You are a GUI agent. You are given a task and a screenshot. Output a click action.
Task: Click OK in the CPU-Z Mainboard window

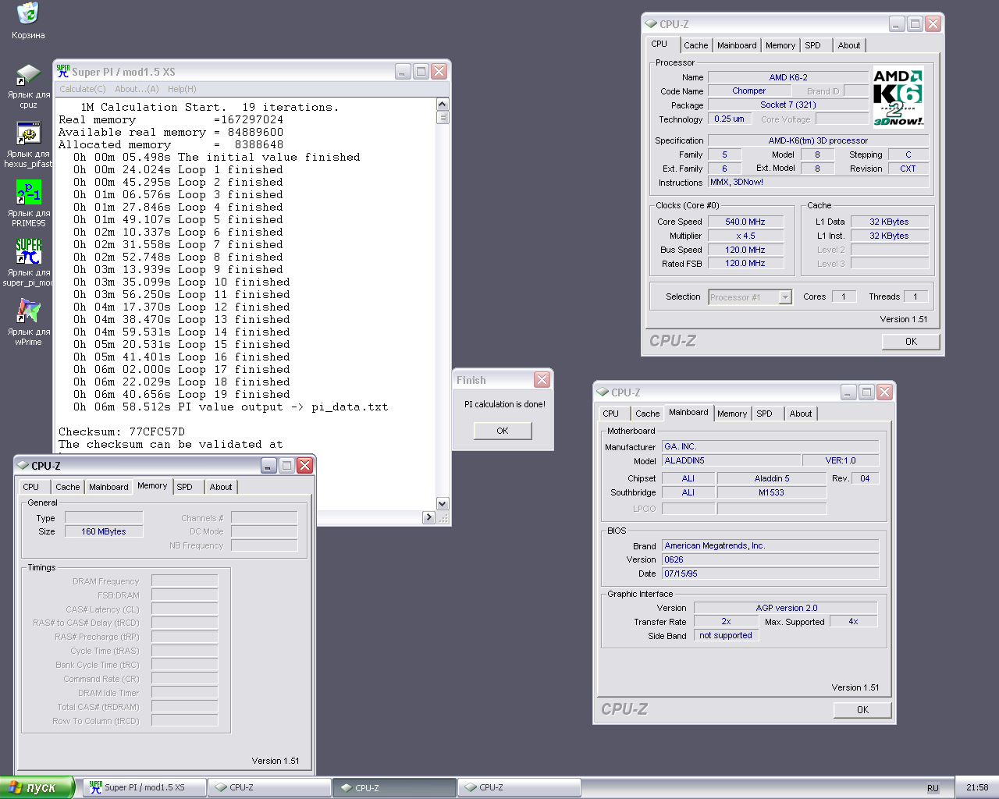click(862, 710)
